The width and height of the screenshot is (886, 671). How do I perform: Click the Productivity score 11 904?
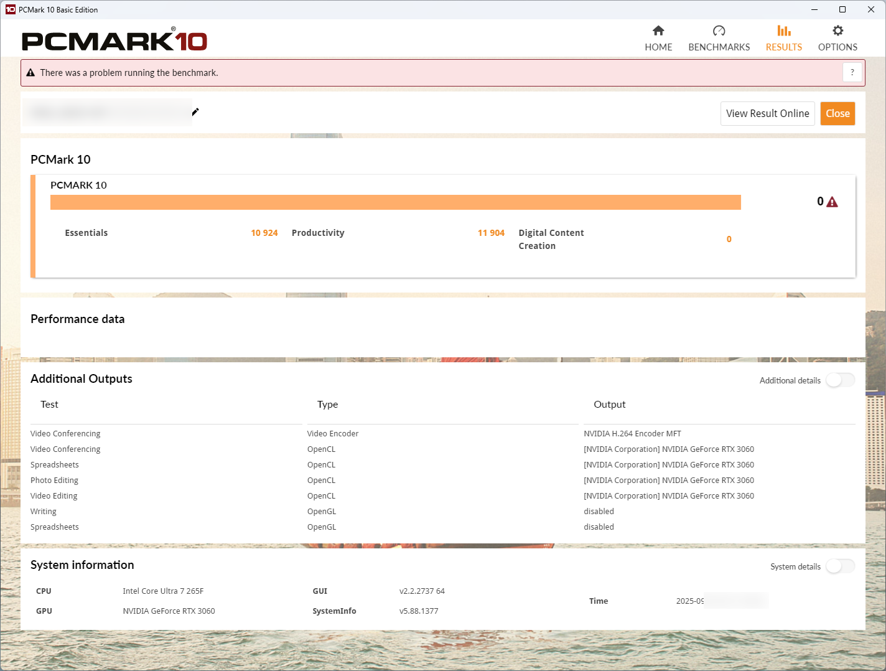click(x=491, y=233)
